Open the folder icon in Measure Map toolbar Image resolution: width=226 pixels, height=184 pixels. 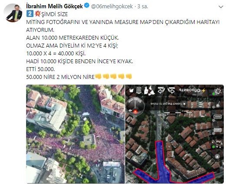click(132, 91)
